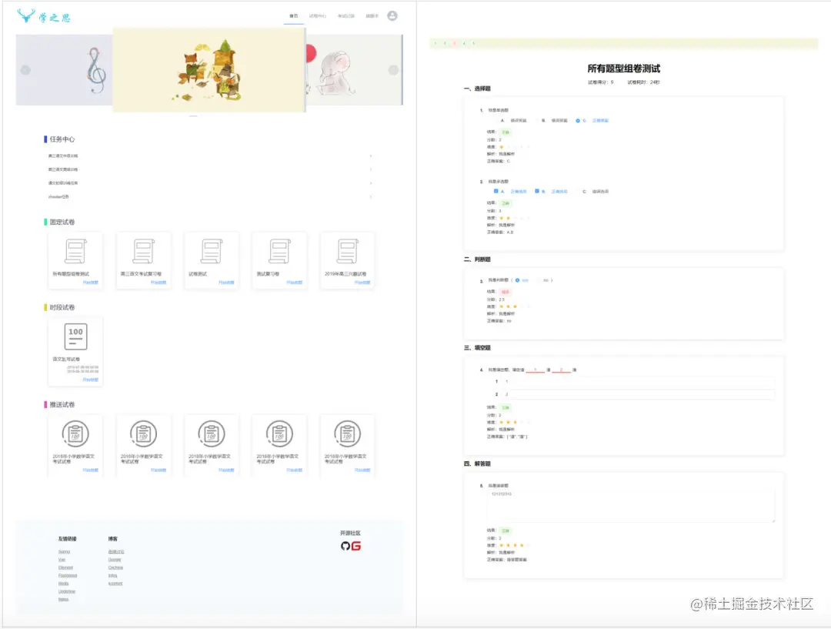Image resolution: width=831 pixels, height=629 pixels.
Task: Expand the zhuodan任务 chevron
Action: point(371,197)
